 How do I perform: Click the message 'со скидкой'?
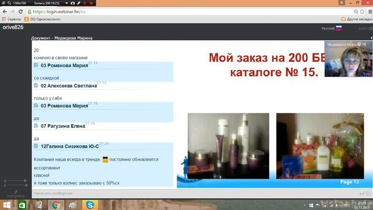tap(47, 78)
